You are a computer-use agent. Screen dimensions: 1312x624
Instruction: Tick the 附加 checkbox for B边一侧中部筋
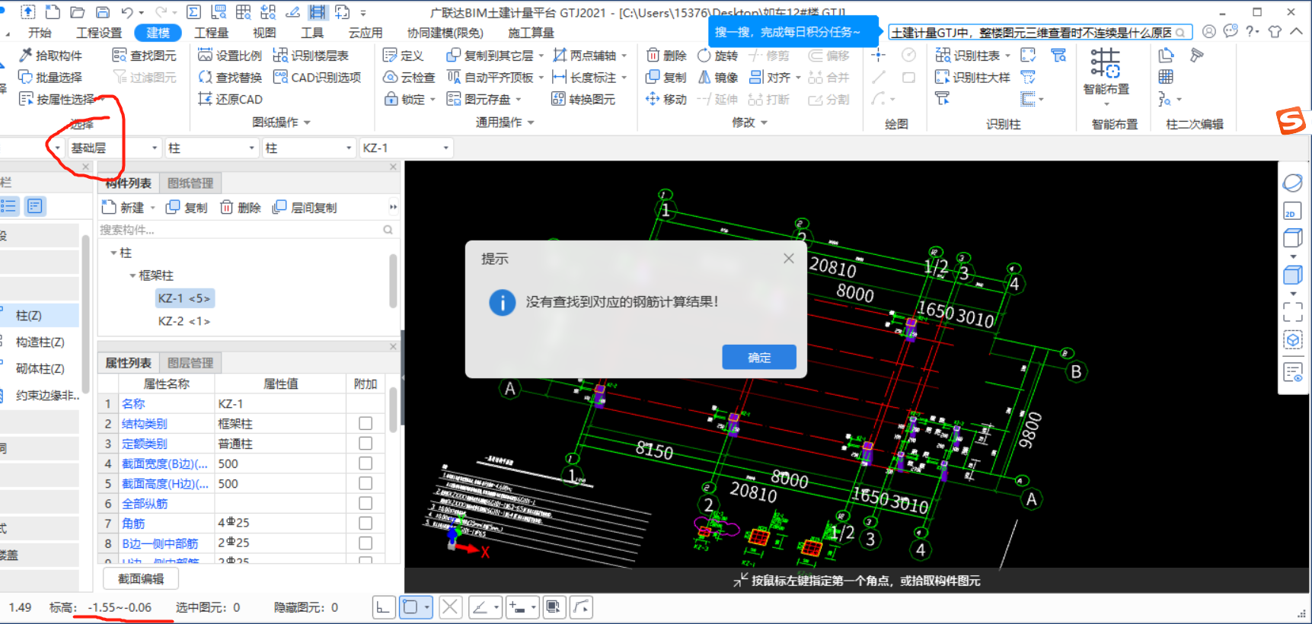point(366,543)
